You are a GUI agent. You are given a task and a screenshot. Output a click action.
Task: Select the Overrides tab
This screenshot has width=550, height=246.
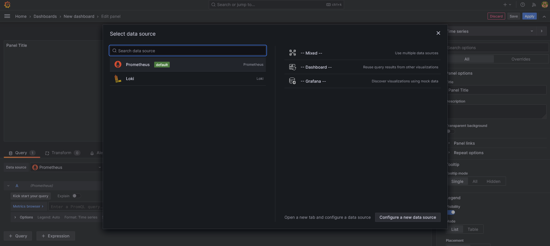pos(521,59)
